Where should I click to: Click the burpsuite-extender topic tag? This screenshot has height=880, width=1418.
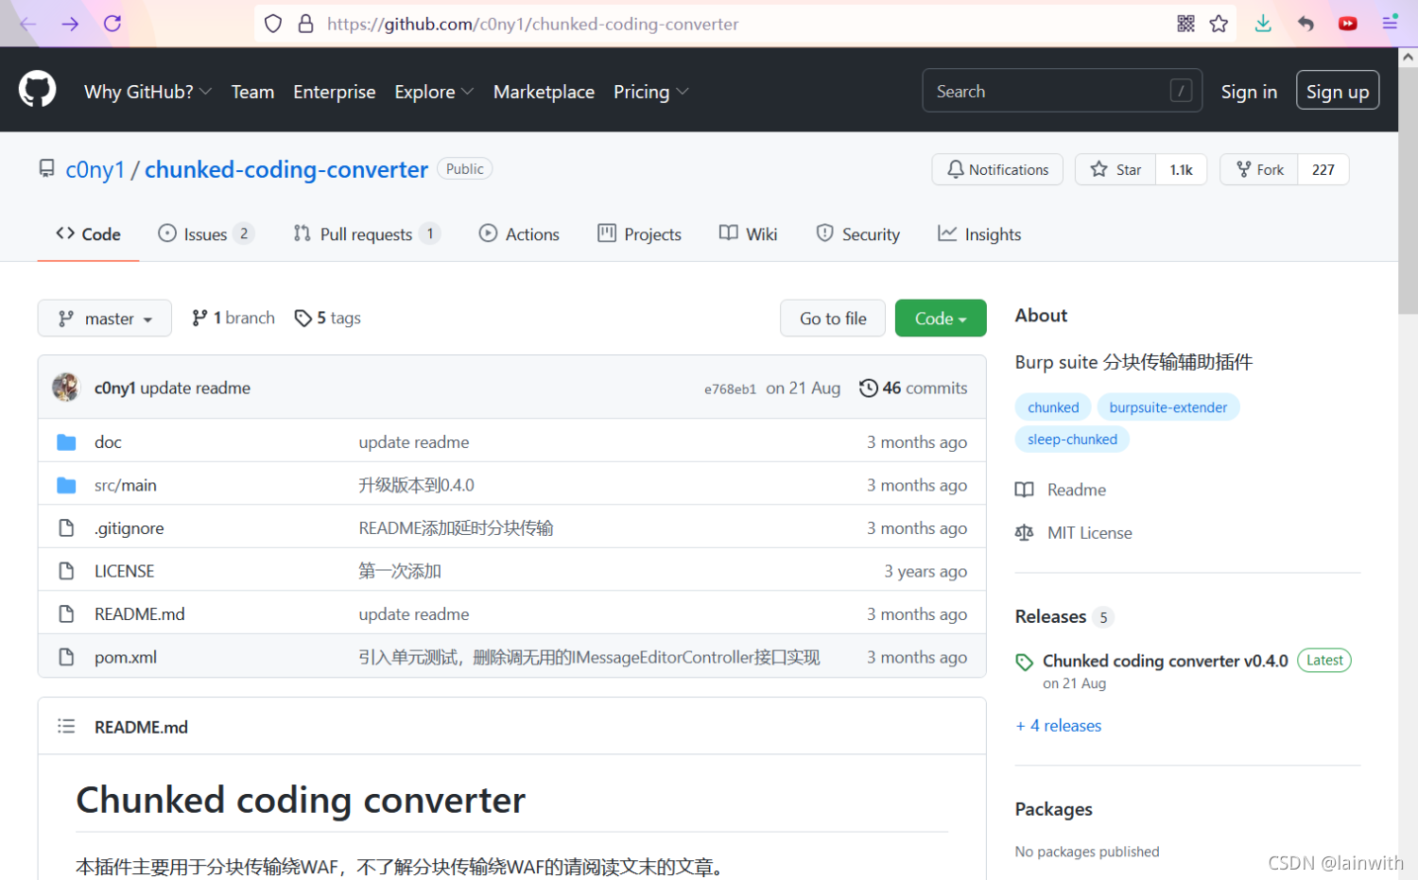click(1168, 407)
